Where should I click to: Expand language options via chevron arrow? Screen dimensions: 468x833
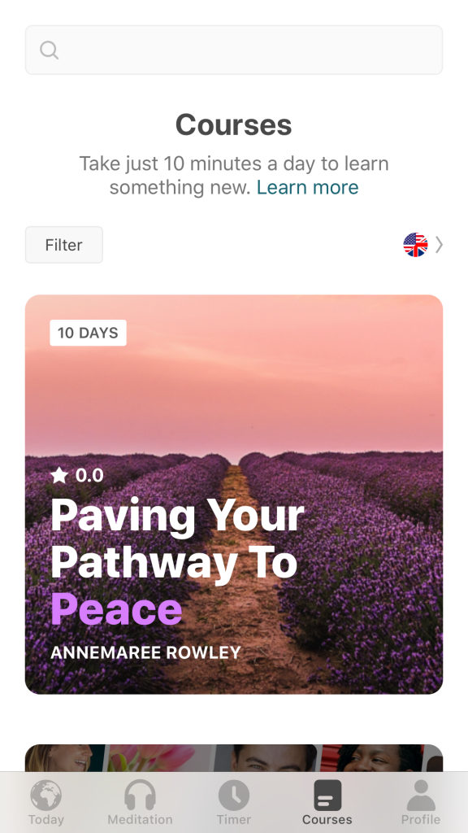[x=439, y=245]
